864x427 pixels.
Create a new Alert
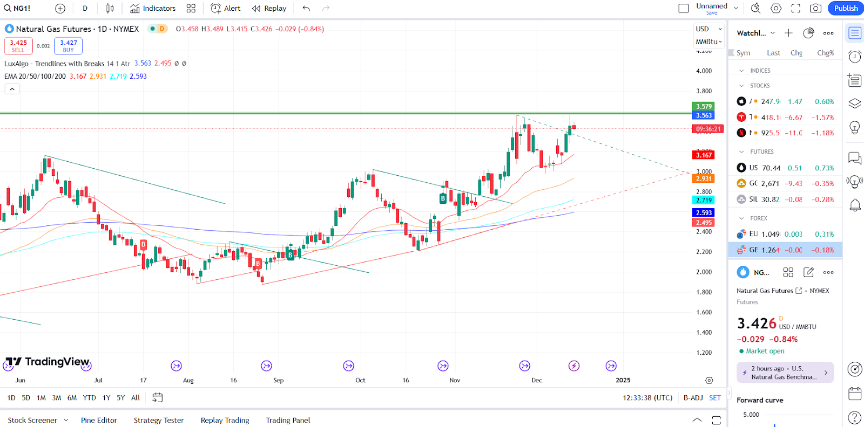[226, 8]
